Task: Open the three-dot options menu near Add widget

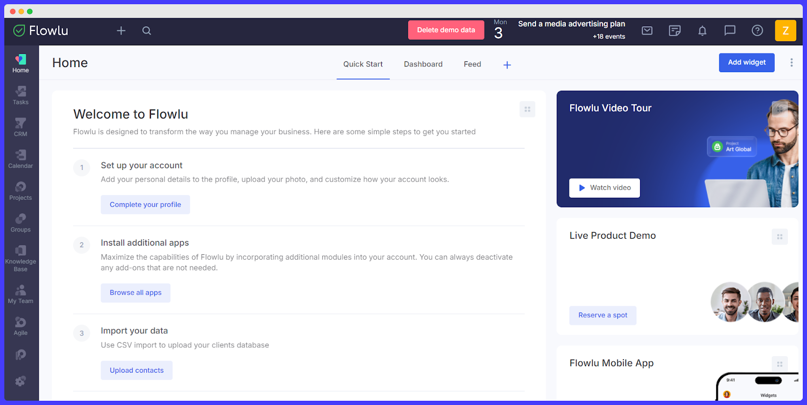Action: pyautogui.click(x=791, y=63)
